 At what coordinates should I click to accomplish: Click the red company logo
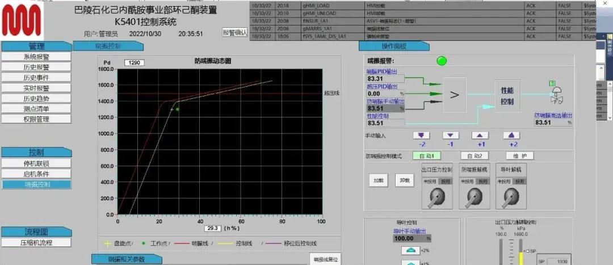tap(21, 22)
